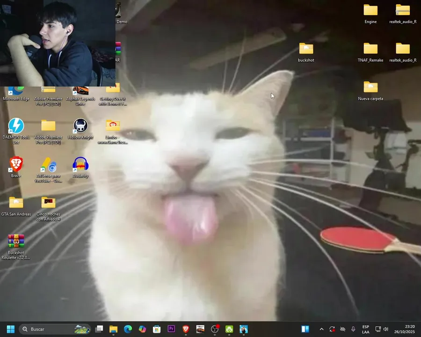The height and width of the screenshot is (337, 421).
Task: Select the Asphalt Legends Unite shortcut
Action: tap(80, 96)
